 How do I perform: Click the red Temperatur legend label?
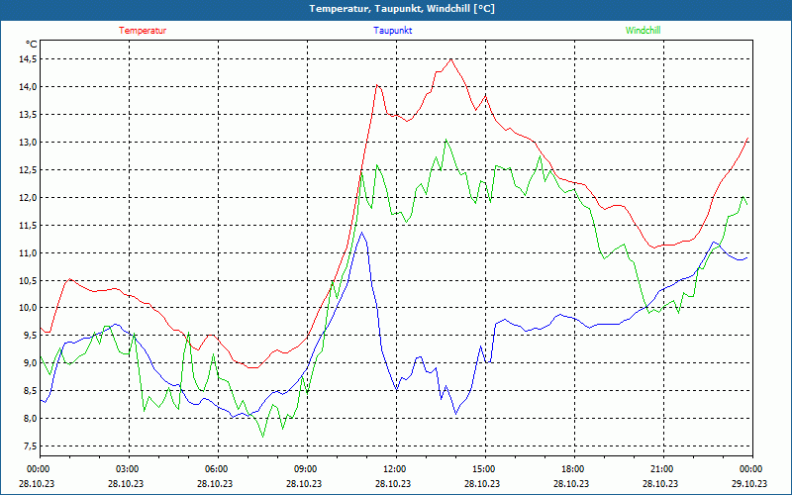click(x=143, y=31)
